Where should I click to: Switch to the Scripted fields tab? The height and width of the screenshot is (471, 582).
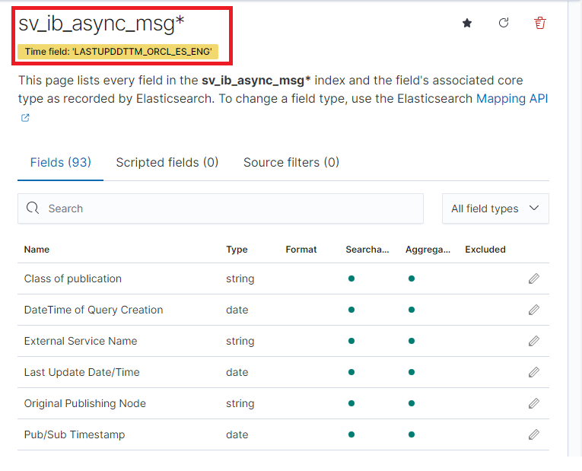[167, 162]
